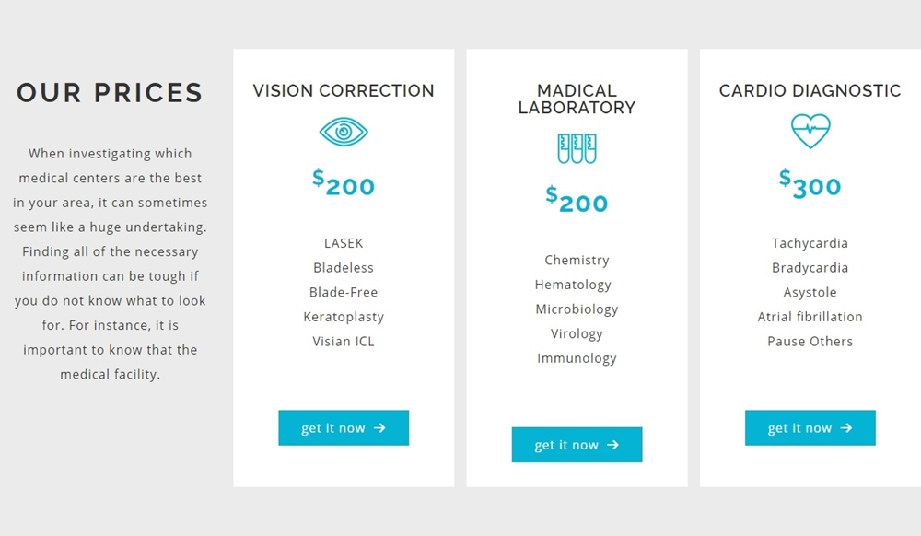Click the $300 Cardio Diagnostic price
921x536 pixels.
(x=810, y=182)
